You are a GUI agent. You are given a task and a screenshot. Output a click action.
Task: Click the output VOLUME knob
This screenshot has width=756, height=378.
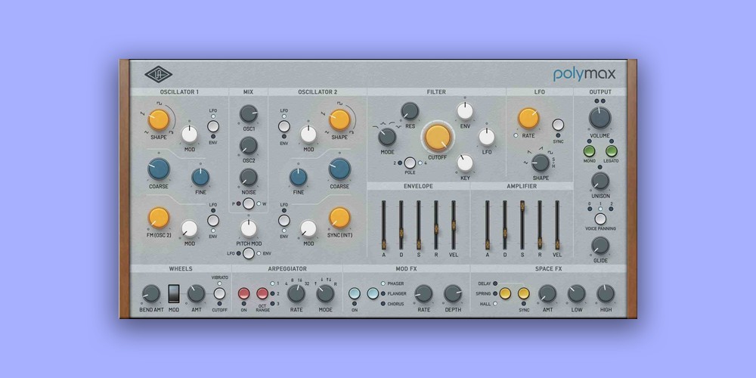tap(600, 118)
